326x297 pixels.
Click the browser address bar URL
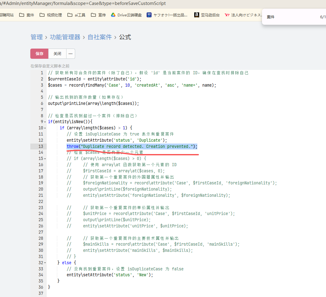(84, 4)
